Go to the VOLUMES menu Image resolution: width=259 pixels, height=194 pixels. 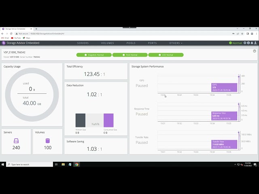[x=108, y=43]
